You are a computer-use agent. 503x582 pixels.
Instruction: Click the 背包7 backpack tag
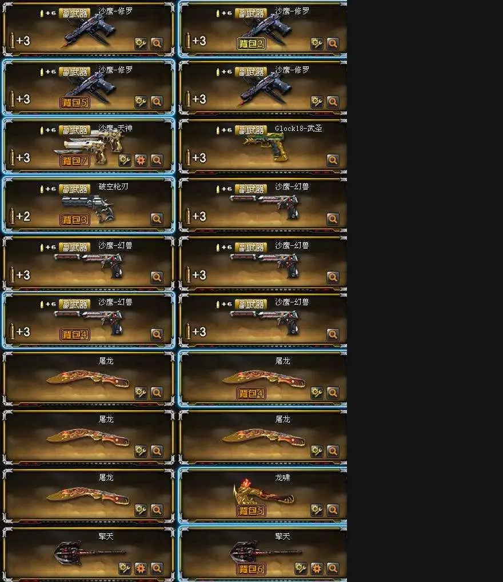coord(75,161)
